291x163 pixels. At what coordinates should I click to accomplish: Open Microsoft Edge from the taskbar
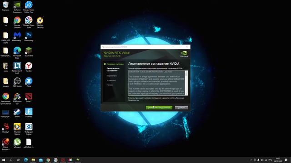[25, 160]
